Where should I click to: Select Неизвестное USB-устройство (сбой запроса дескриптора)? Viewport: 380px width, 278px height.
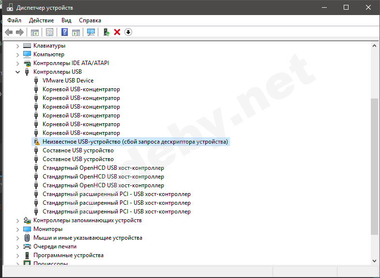[131, 142]
